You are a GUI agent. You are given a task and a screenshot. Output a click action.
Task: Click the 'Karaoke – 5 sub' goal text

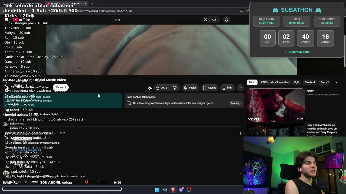click(x=17, y=67)
